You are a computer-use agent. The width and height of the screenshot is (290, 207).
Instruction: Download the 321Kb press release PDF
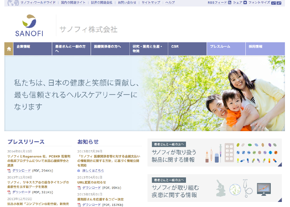point(21,192)
